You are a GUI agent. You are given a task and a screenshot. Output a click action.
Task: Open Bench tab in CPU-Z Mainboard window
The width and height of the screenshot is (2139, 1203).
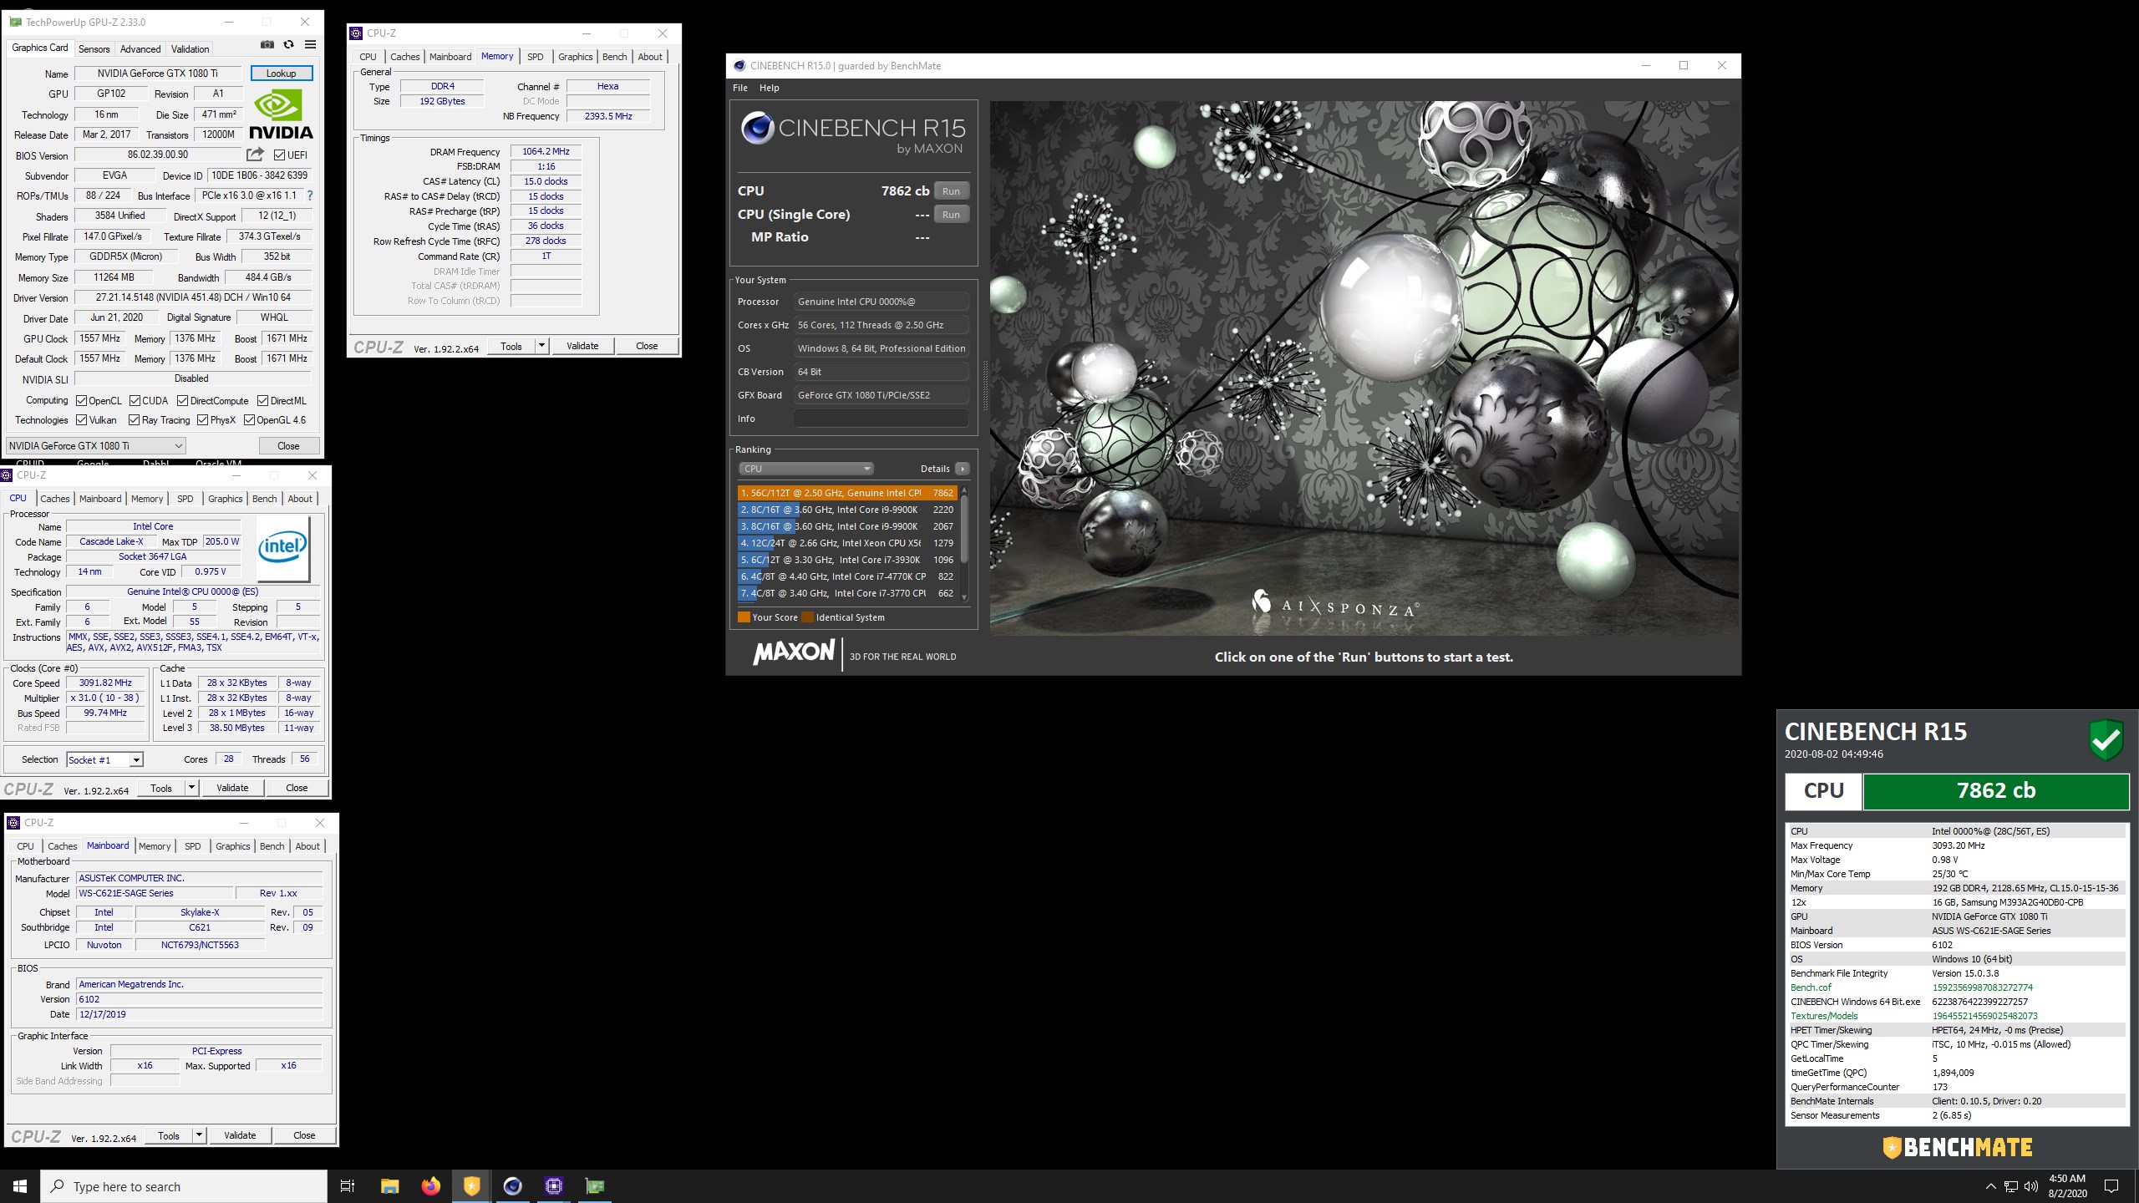[272, 846]
